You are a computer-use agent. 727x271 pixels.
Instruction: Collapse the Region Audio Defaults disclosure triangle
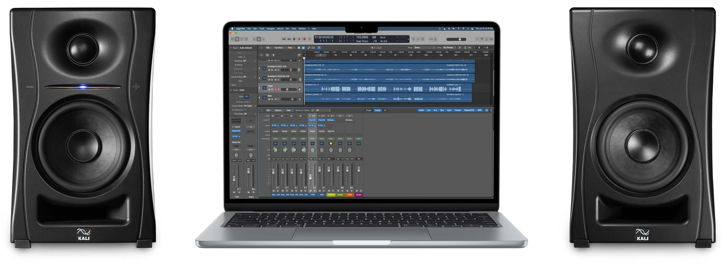(231, 48)
